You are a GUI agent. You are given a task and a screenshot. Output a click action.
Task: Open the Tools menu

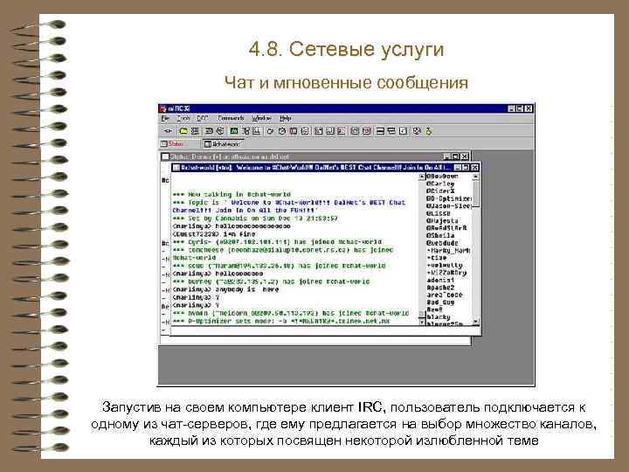tap(183, 118)
